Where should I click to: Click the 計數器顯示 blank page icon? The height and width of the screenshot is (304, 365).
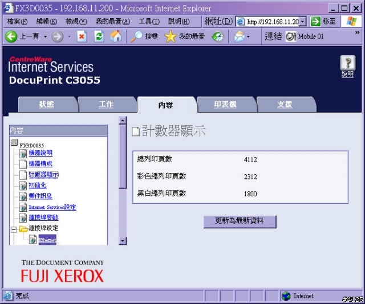tap(23, 175)
